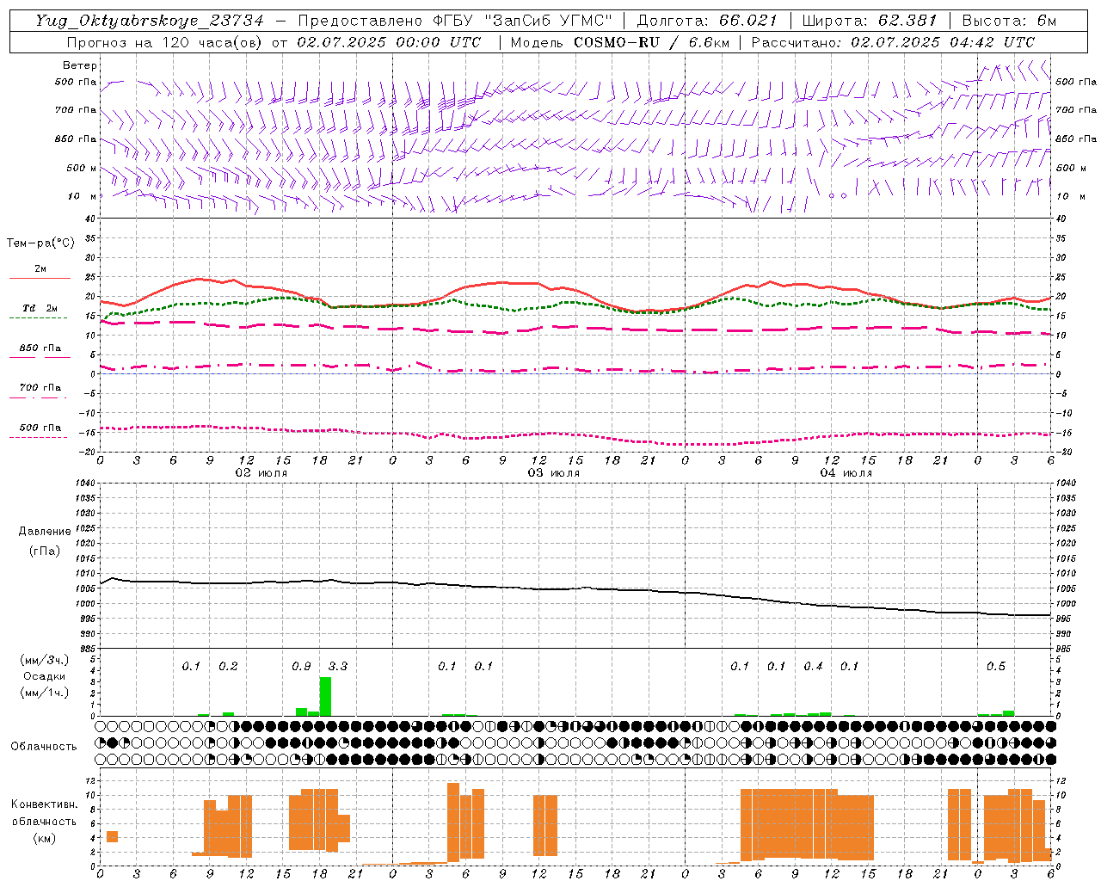Click the '(гПа)' unit label under Давление

coord(45,551)
